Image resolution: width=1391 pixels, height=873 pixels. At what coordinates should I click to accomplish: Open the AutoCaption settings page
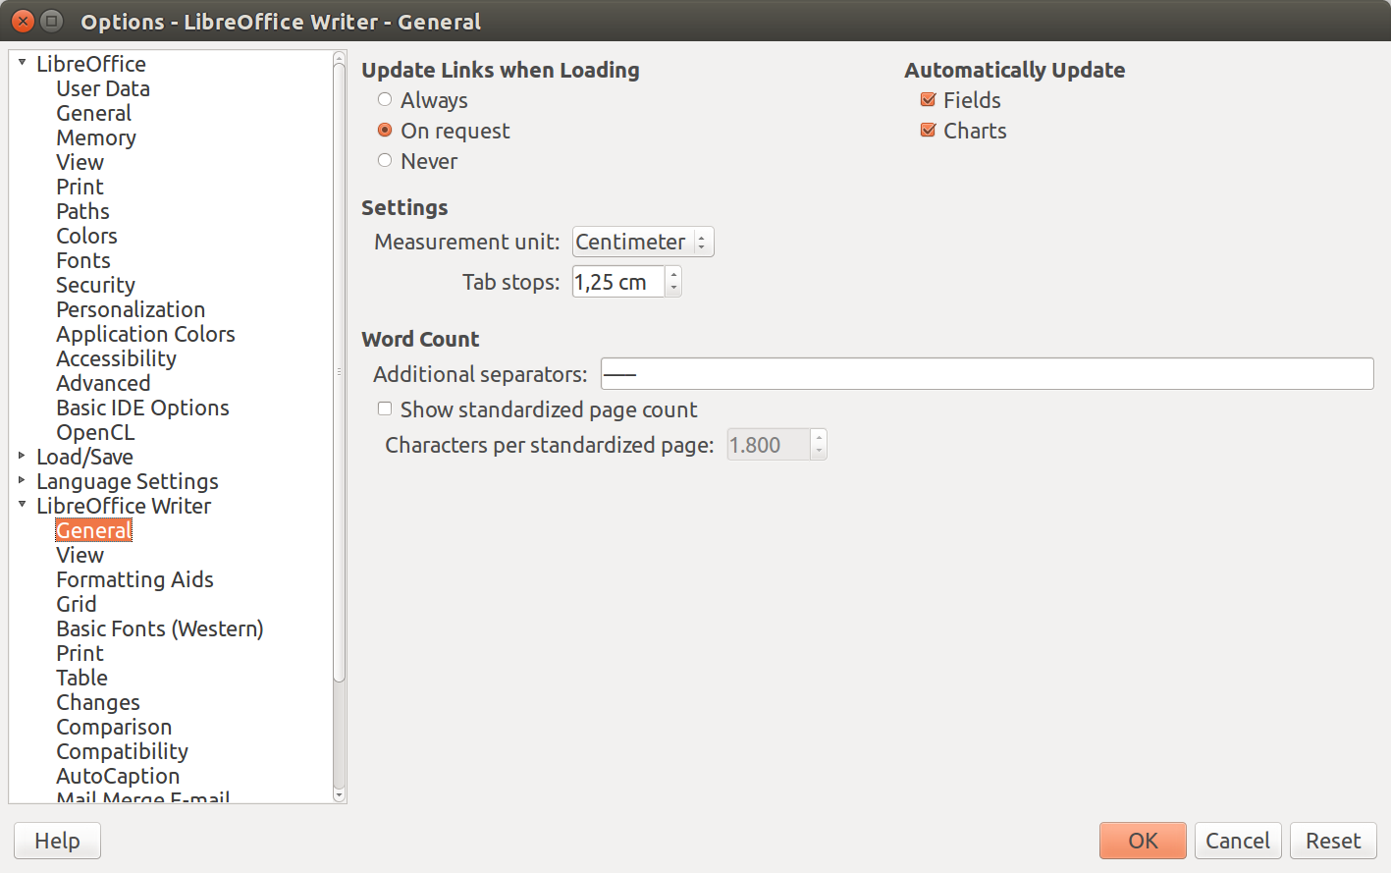coord(117,776)
